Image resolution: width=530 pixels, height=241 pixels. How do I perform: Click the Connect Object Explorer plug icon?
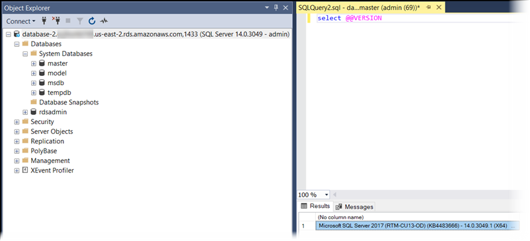point(44,21)
